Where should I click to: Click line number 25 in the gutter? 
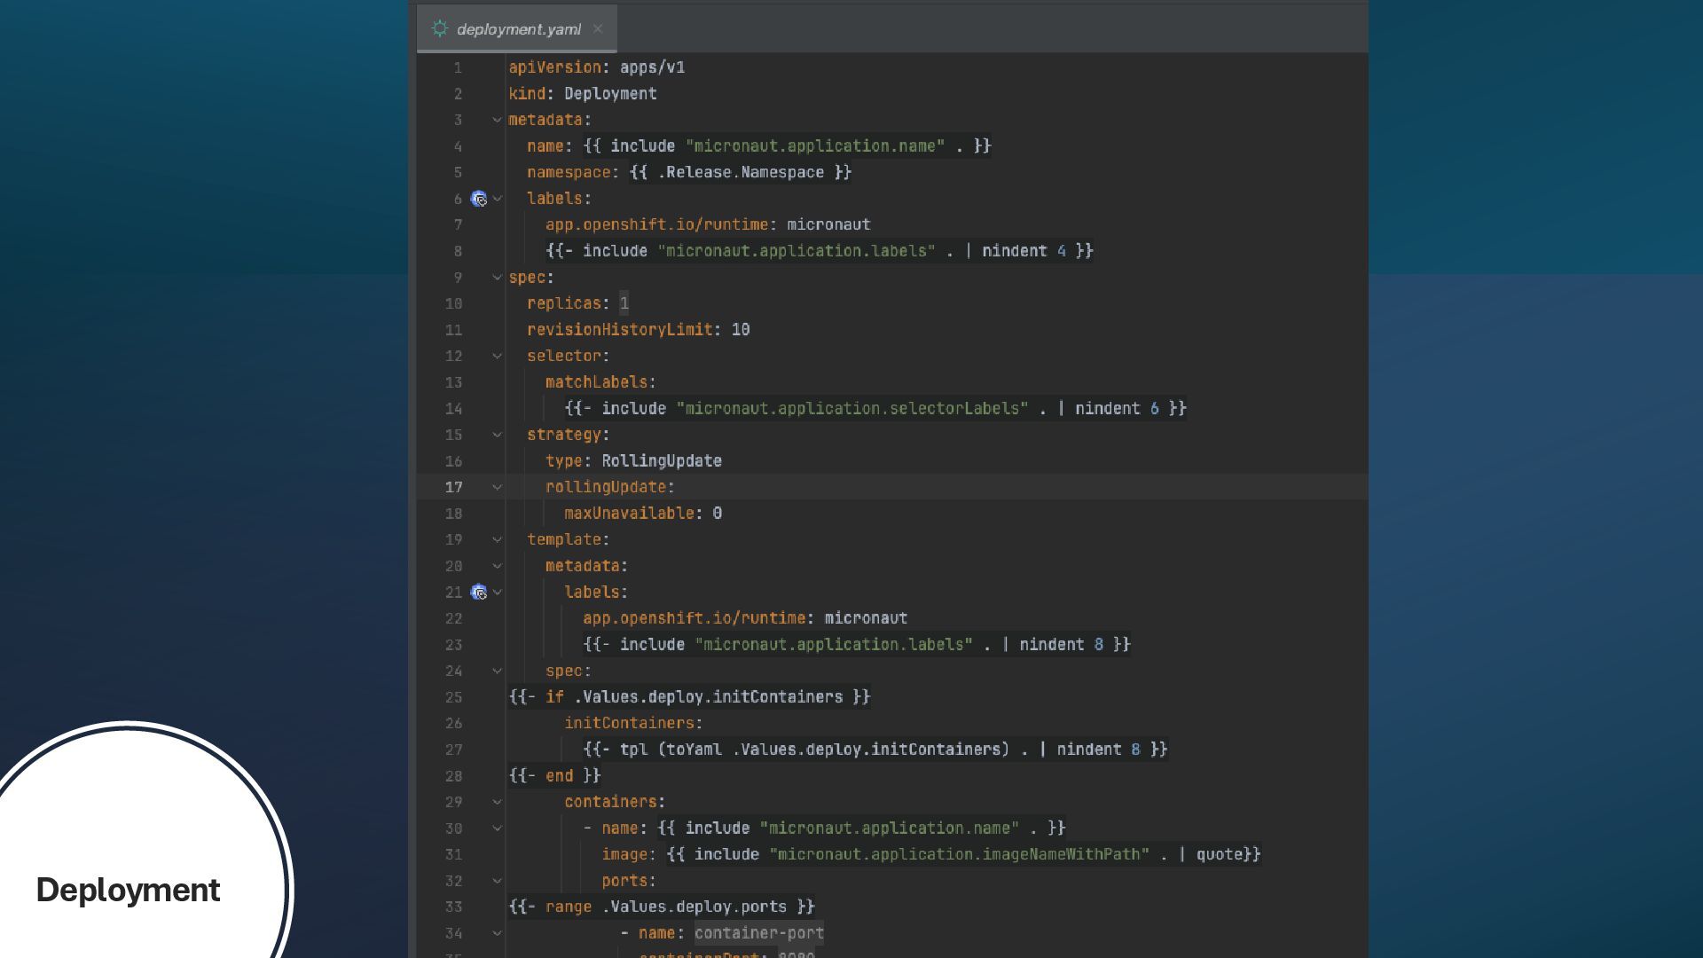coord(453,698)
